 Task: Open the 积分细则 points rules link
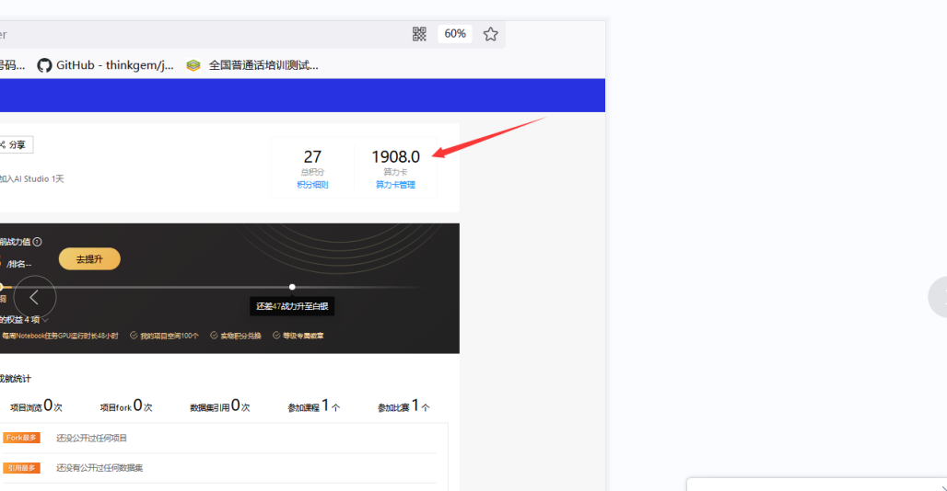312,185
